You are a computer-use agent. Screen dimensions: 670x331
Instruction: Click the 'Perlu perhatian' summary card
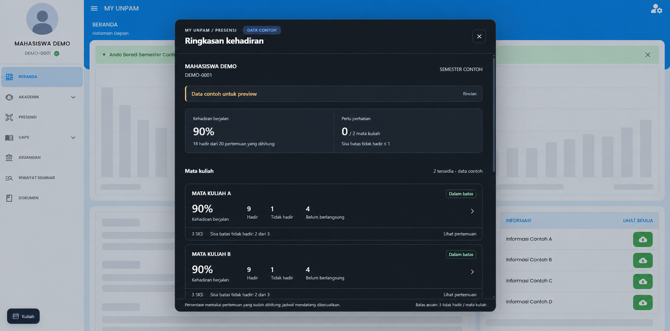tap(408, 131)
